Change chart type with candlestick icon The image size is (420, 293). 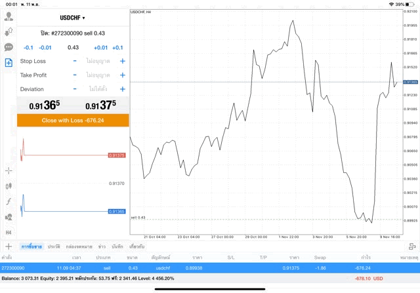click(x=9, y=186)
